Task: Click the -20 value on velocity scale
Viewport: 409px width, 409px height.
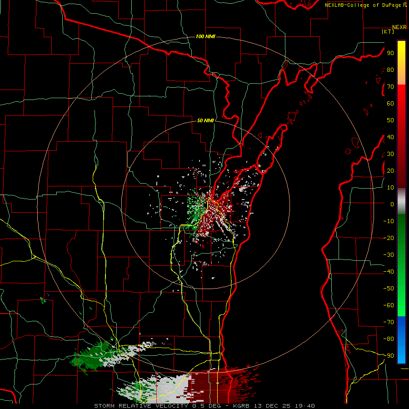Action: (389, 238)
